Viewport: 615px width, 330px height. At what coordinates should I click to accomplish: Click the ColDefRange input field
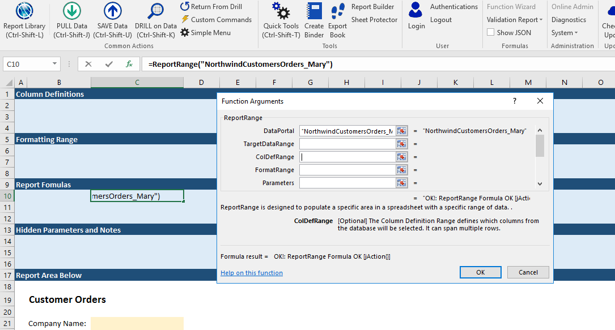click(x=347, y=157)
